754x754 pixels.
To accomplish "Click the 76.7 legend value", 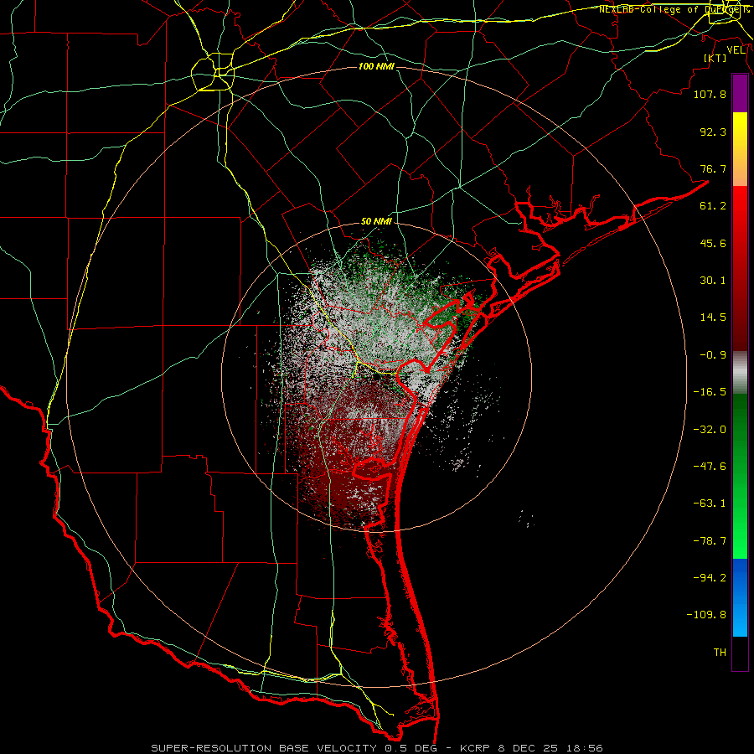I will tap(713, 168).
